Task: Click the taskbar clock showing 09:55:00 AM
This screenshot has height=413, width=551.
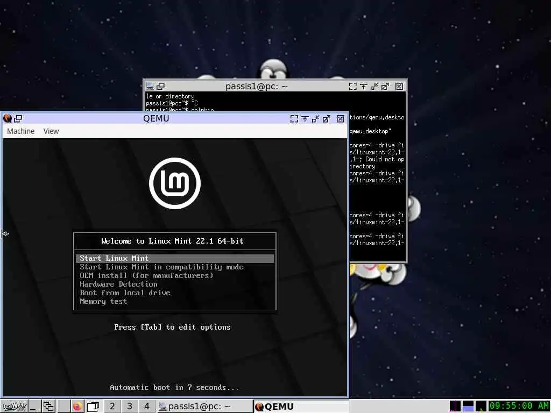Action: pos(519,406)
